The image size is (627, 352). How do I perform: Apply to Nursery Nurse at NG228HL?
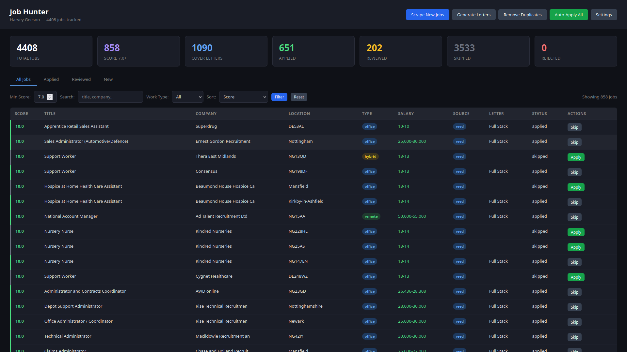pyautogui.click(x=576, y=232)
